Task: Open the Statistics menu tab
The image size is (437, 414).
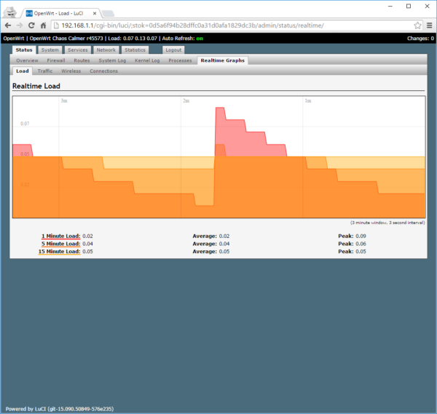Action: (x=135, y=50)
